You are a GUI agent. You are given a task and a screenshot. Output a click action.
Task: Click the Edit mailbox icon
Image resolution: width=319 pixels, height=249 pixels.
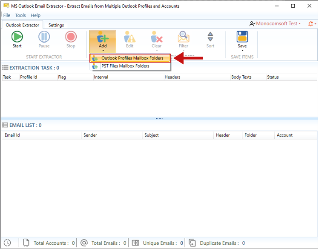coord(129,37)
